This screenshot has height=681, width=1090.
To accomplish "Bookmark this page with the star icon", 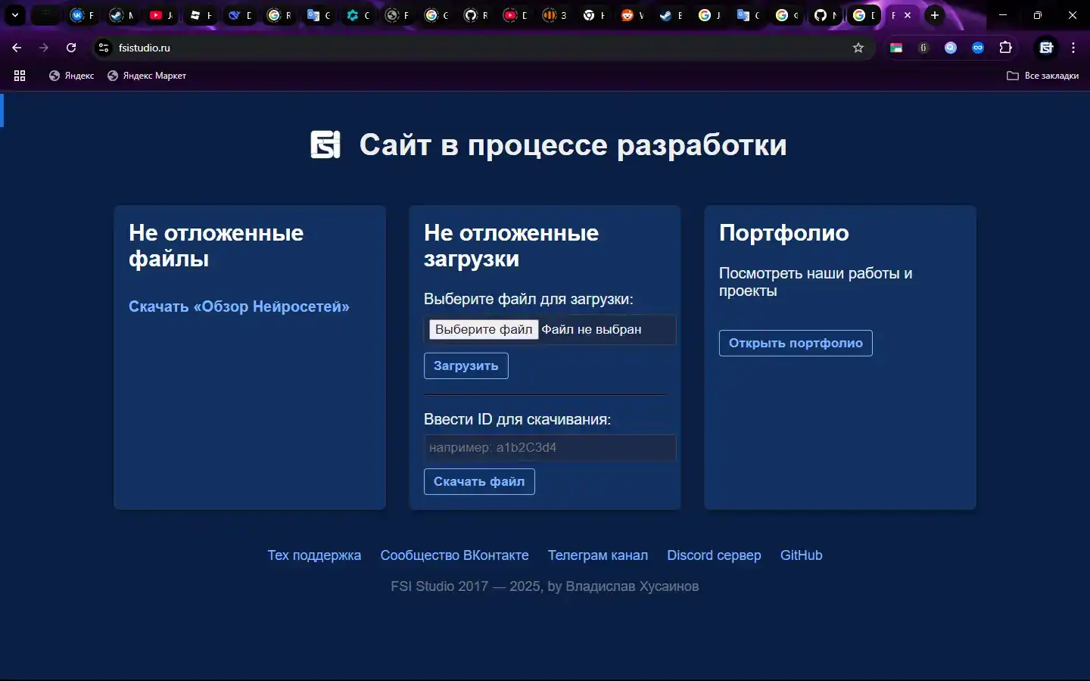I will coord(858,48).
